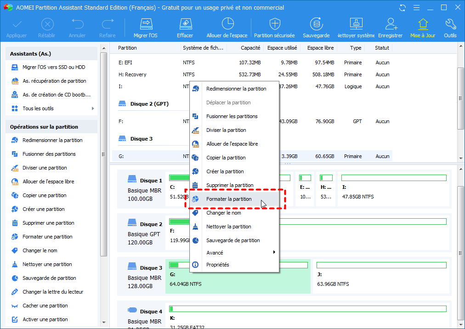
Task: Click Redimensionner la partition in sidebar
Action: tap(51, 140)
